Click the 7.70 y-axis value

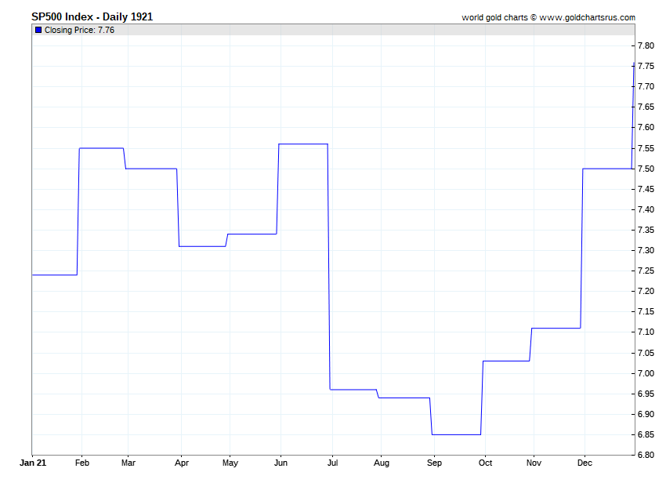tap(646, 87)
